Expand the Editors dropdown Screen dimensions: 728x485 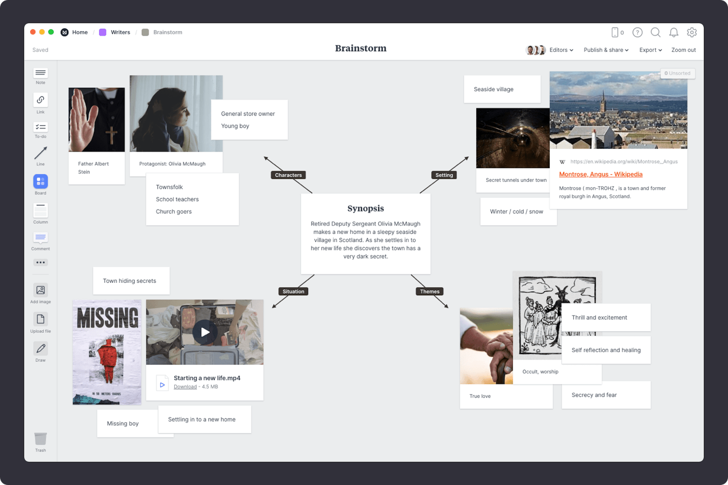coord(561,50)
